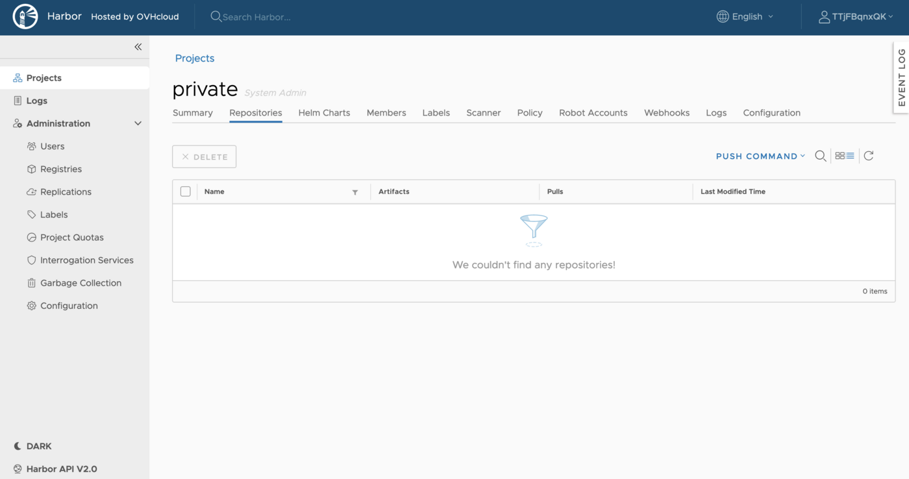The height and width of the screenshot is (479, 909).
Task: Open the TTjFBqnxQK user menu
Action: coord(856,16)
